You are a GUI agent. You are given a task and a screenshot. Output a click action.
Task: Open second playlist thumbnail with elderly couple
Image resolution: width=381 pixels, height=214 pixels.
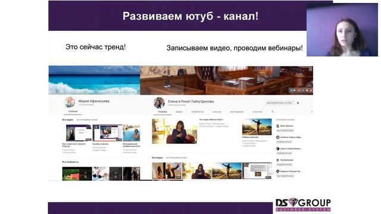(x=107, y=174)
